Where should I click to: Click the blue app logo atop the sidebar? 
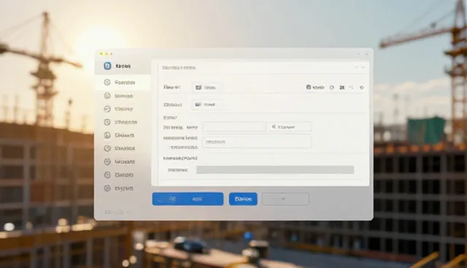107,66
